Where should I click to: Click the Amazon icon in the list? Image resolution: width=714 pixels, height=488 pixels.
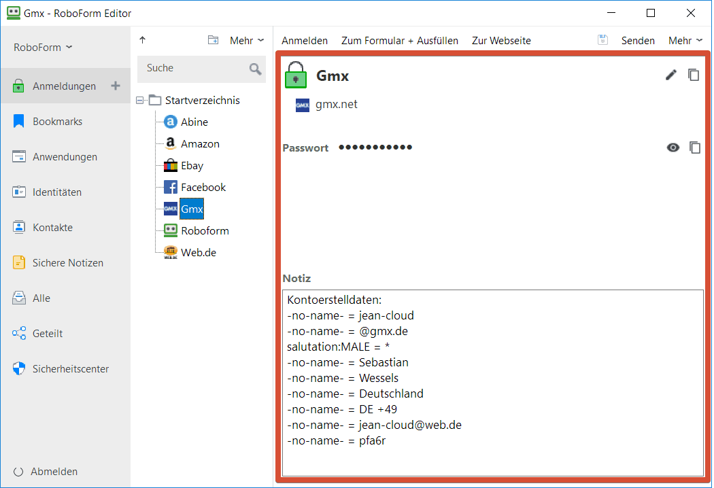click(170, 143)
